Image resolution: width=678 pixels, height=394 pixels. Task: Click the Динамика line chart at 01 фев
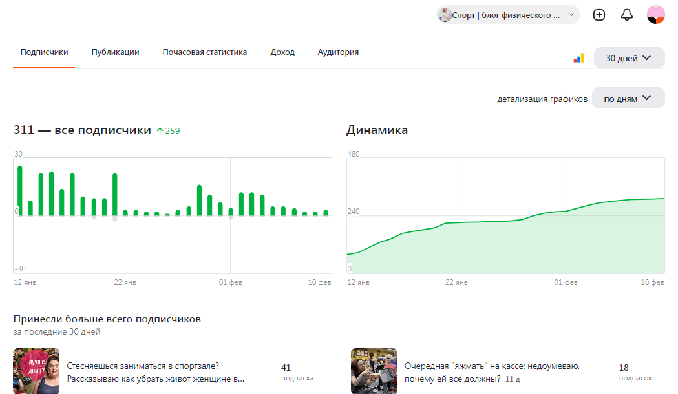[566, 211]
